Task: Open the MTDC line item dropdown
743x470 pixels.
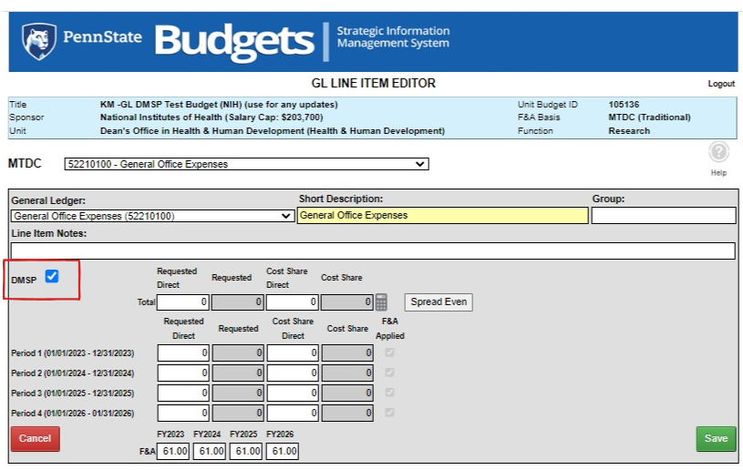Action: [x=246, y=164]
